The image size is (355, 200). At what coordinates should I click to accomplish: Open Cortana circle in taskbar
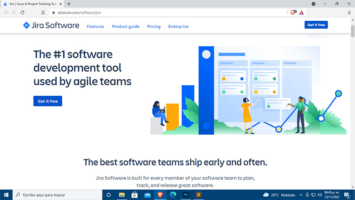108,195
